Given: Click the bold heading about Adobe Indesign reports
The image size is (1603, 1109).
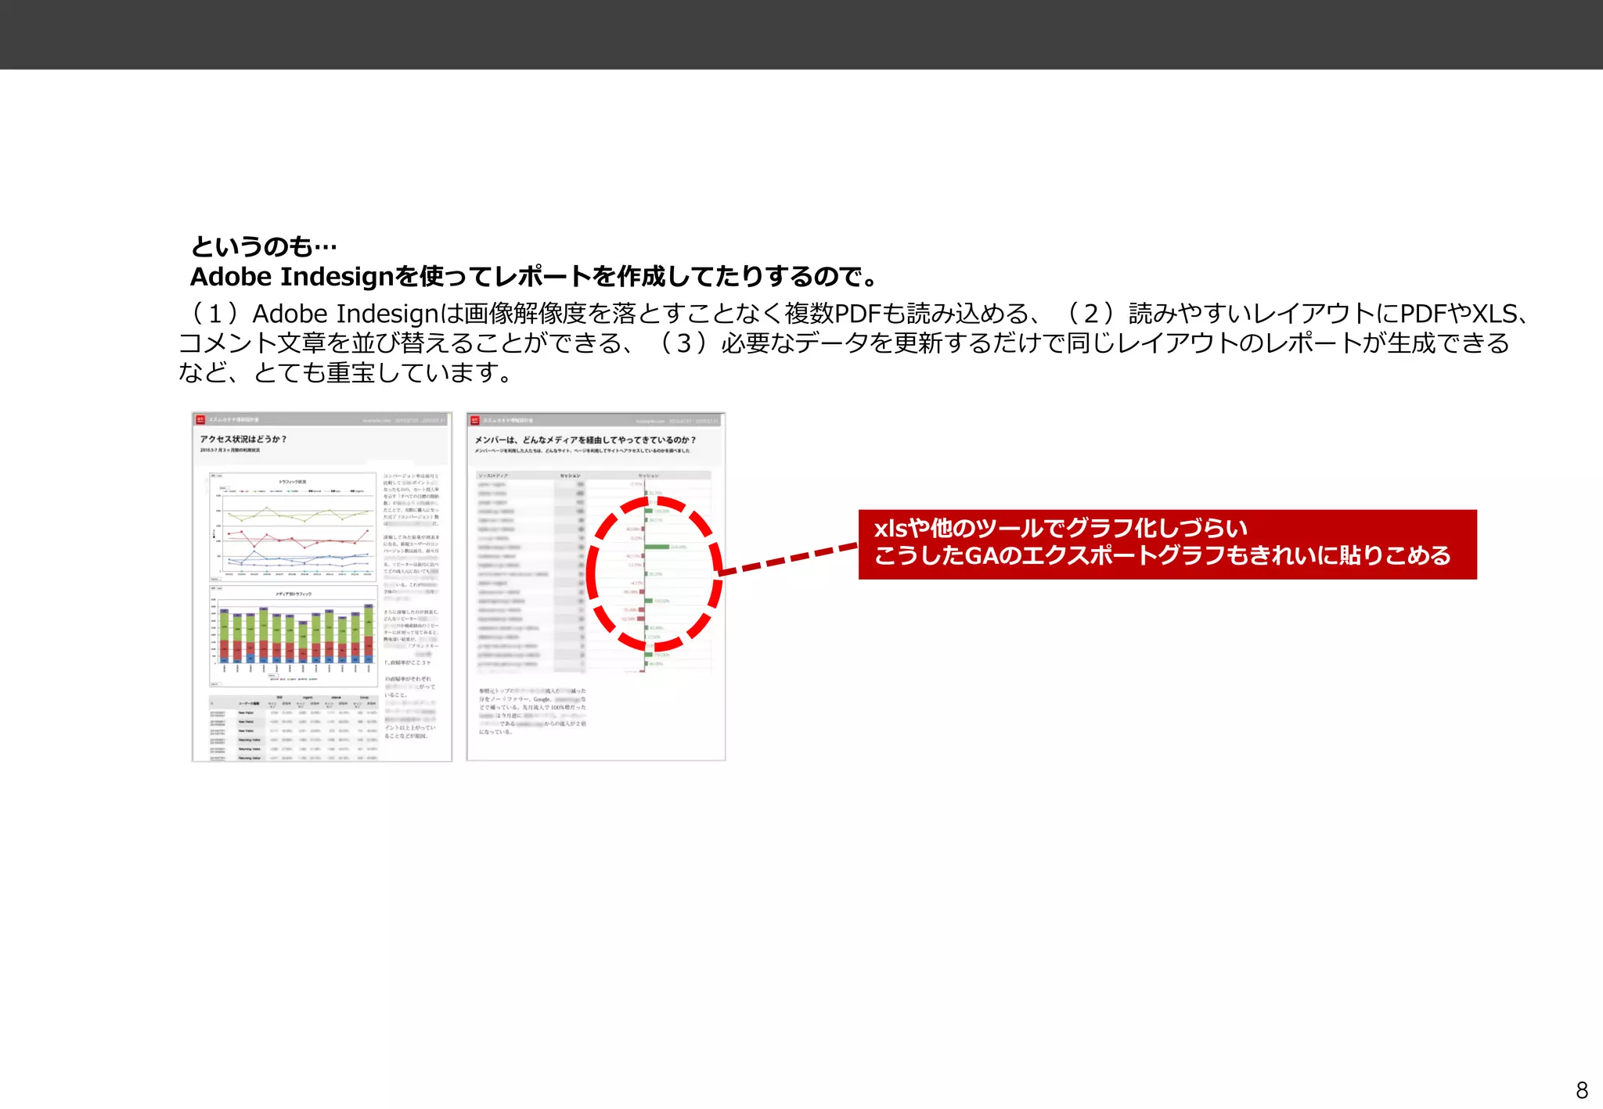Looking at the screenshot, I should (534, 276).
